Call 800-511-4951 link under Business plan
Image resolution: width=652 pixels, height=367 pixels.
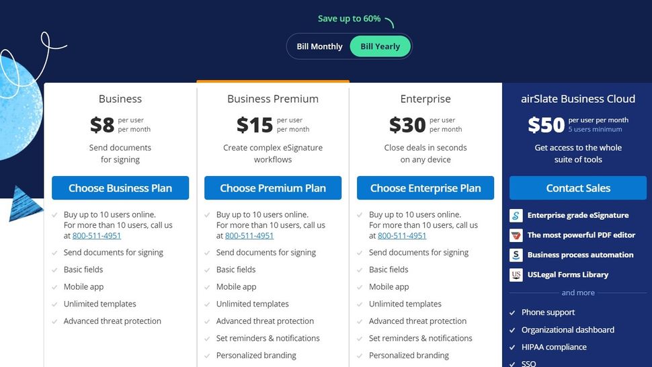click(x=97, y=236)
